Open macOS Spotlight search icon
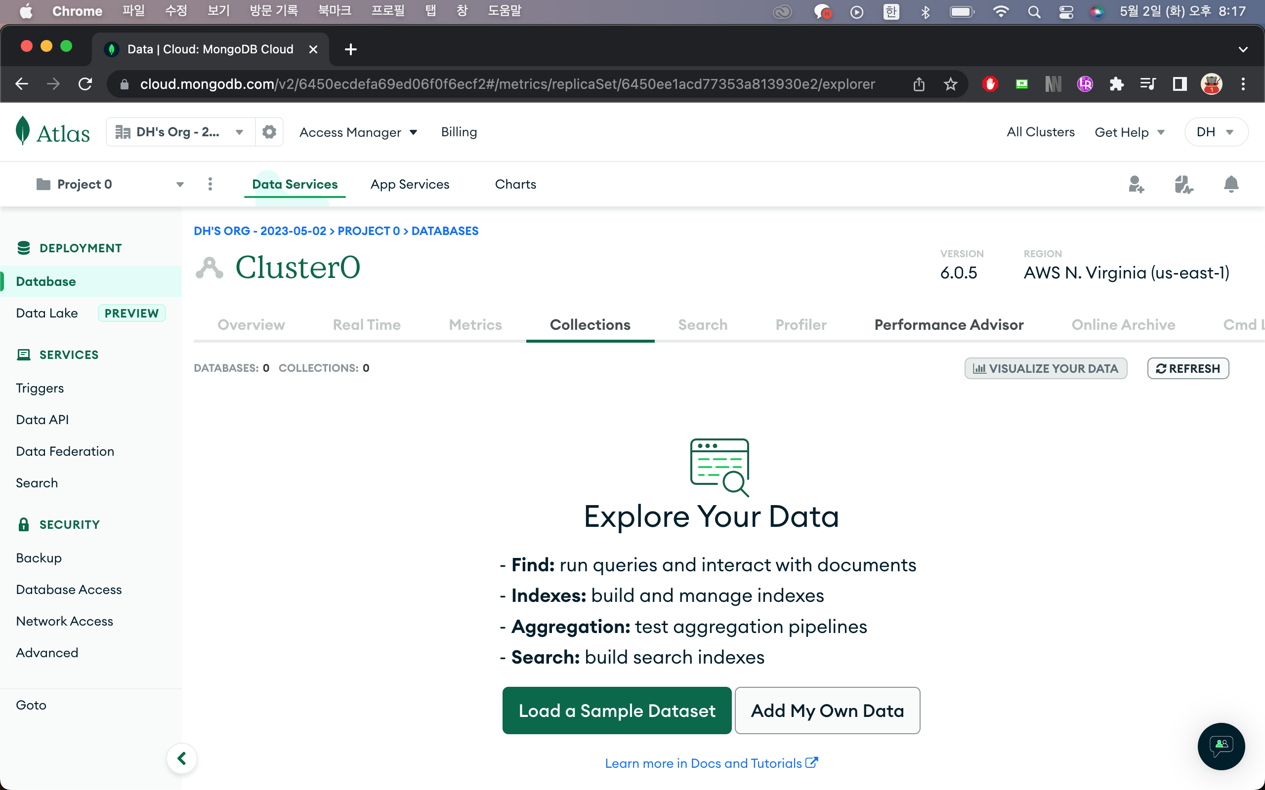This screenshot has width=1265, height=790. point(1034,11)
